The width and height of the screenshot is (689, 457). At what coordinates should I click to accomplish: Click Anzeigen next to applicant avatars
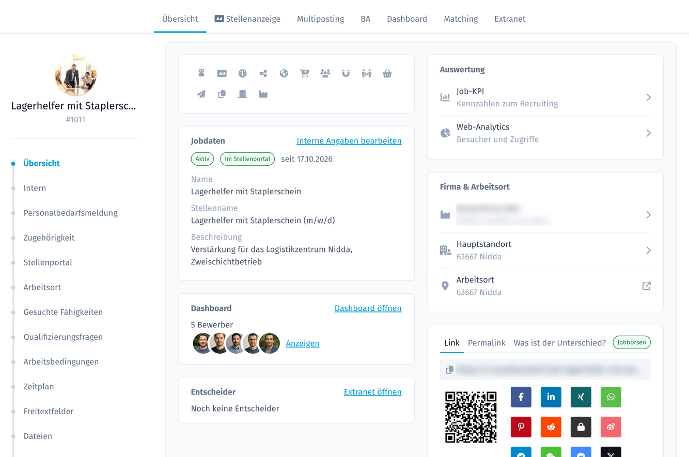coord(303,343)
